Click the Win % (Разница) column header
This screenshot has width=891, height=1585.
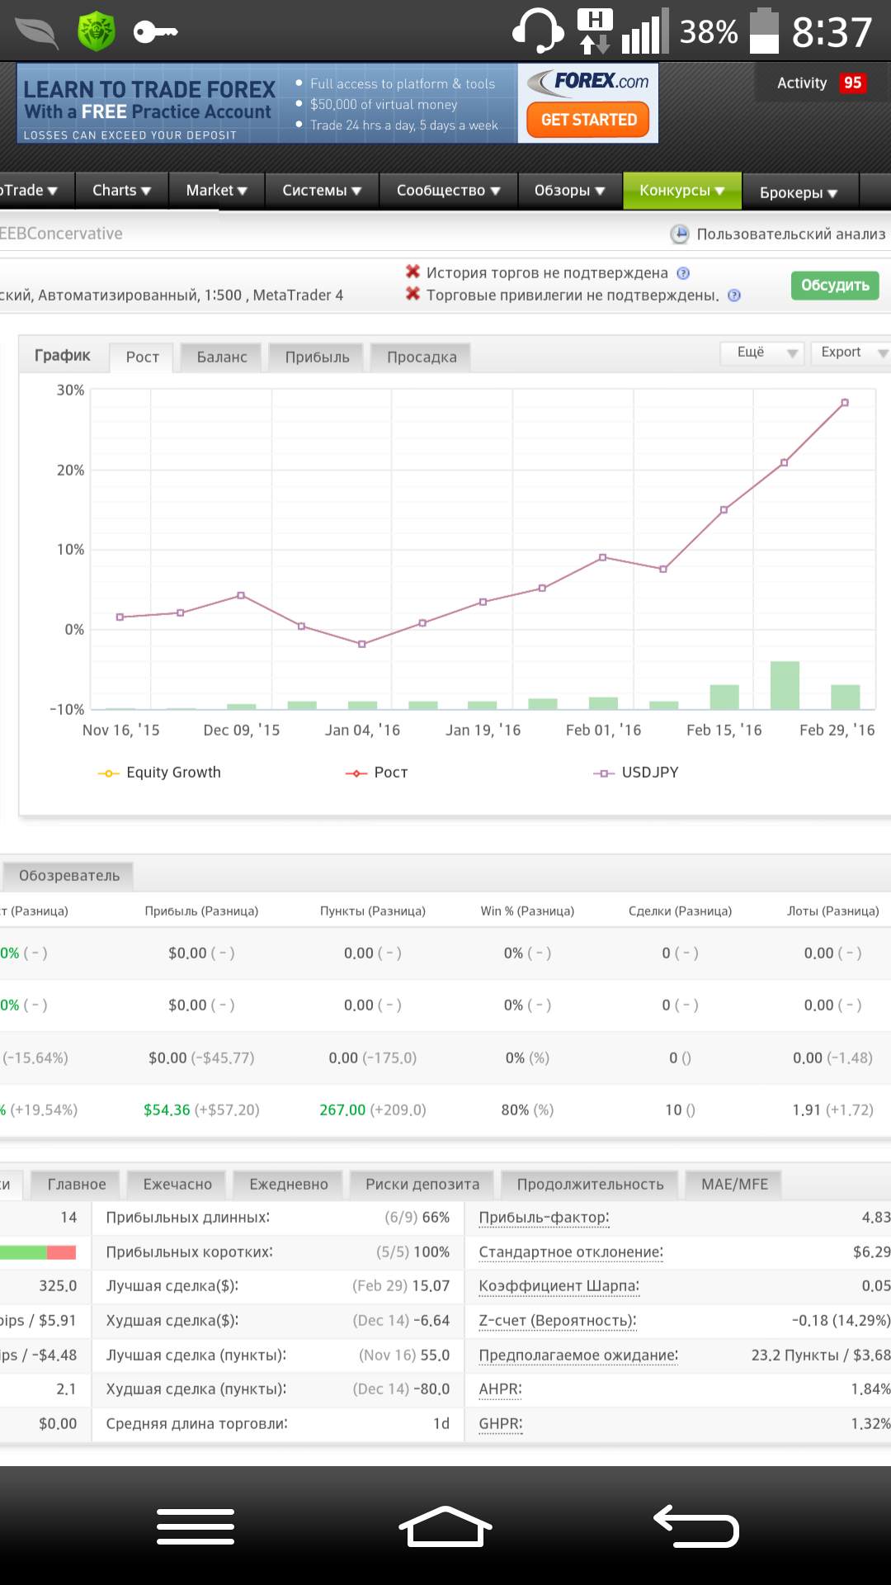click(x=527, y=911)
